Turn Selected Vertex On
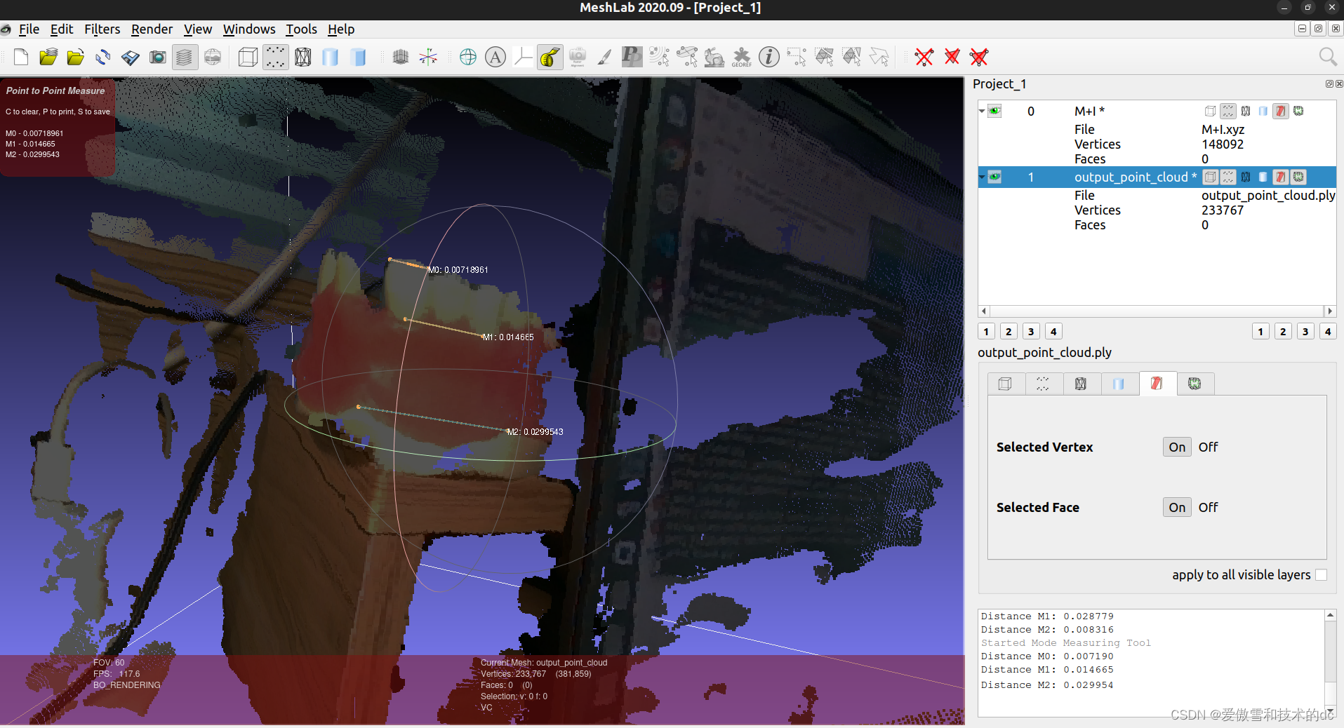 tap(1177, 447)
